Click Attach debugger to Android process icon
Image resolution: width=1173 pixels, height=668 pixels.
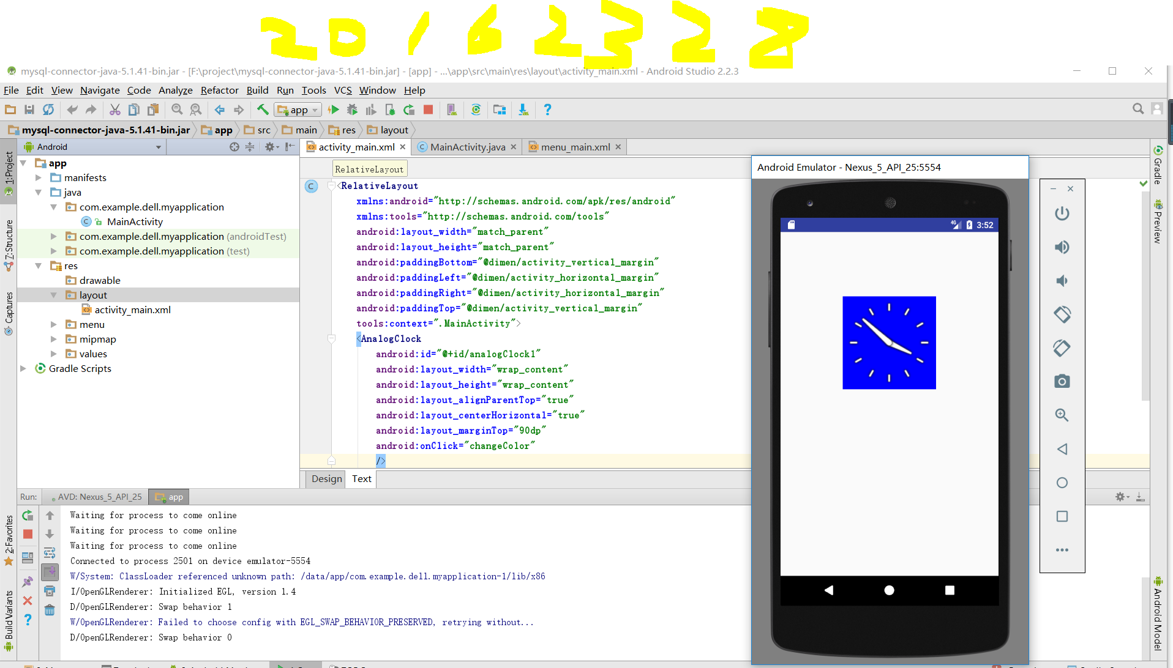click(390, 109)
